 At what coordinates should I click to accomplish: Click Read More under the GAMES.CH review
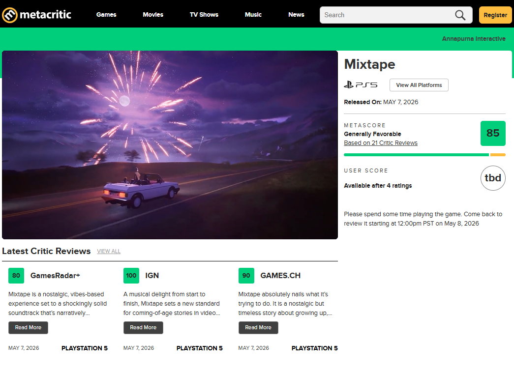pos(258,328)
